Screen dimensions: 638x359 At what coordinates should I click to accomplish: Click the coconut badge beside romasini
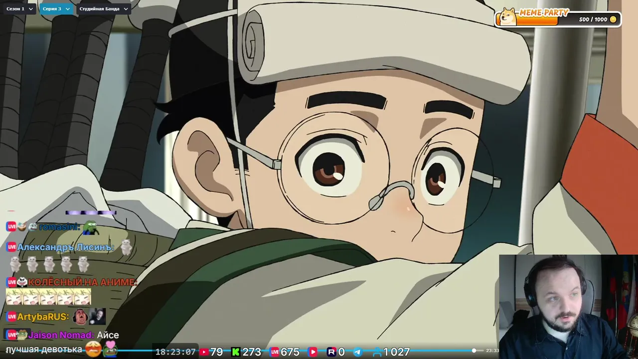tap(22, 226)
